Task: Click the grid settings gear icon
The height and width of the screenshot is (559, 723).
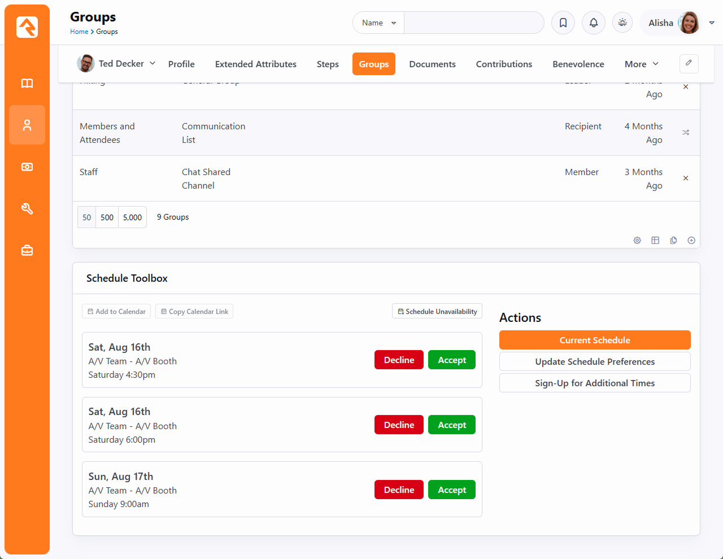Action: pyautogui.click(x=637, y=241)
